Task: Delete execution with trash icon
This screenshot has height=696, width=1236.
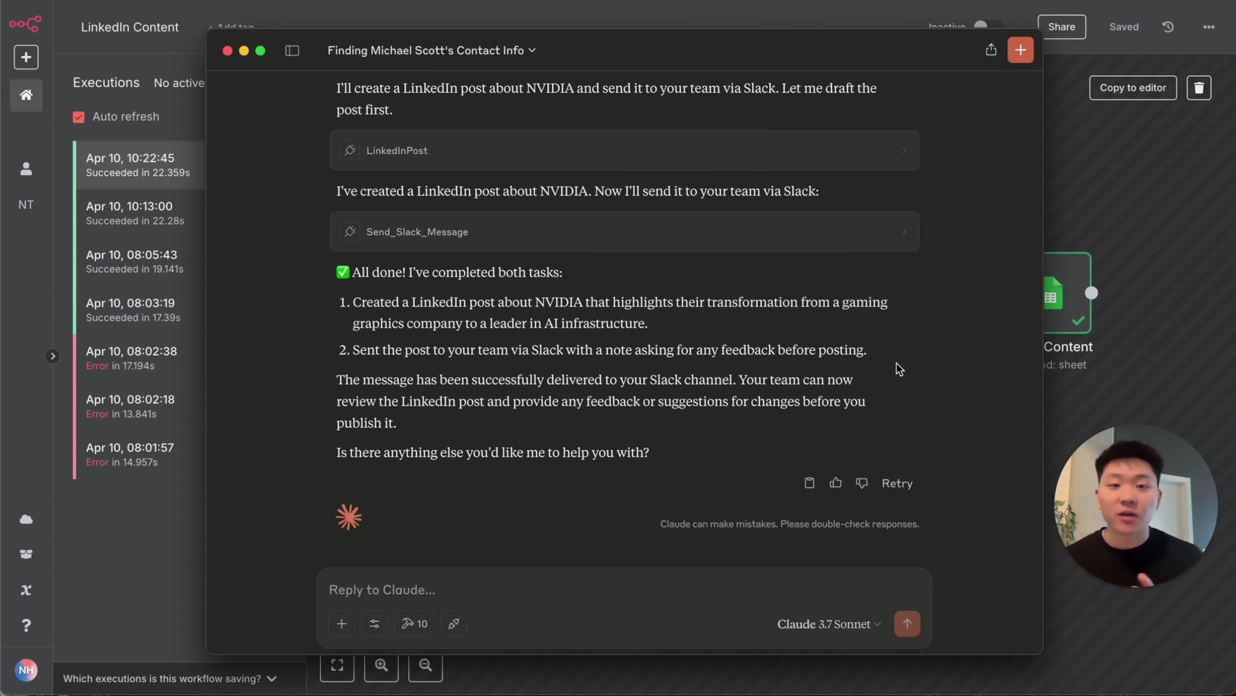Action: (x=1199, y=88)
